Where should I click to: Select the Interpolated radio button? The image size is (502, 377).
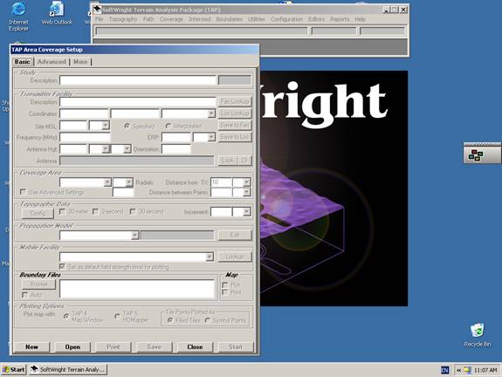pos(168,126)
